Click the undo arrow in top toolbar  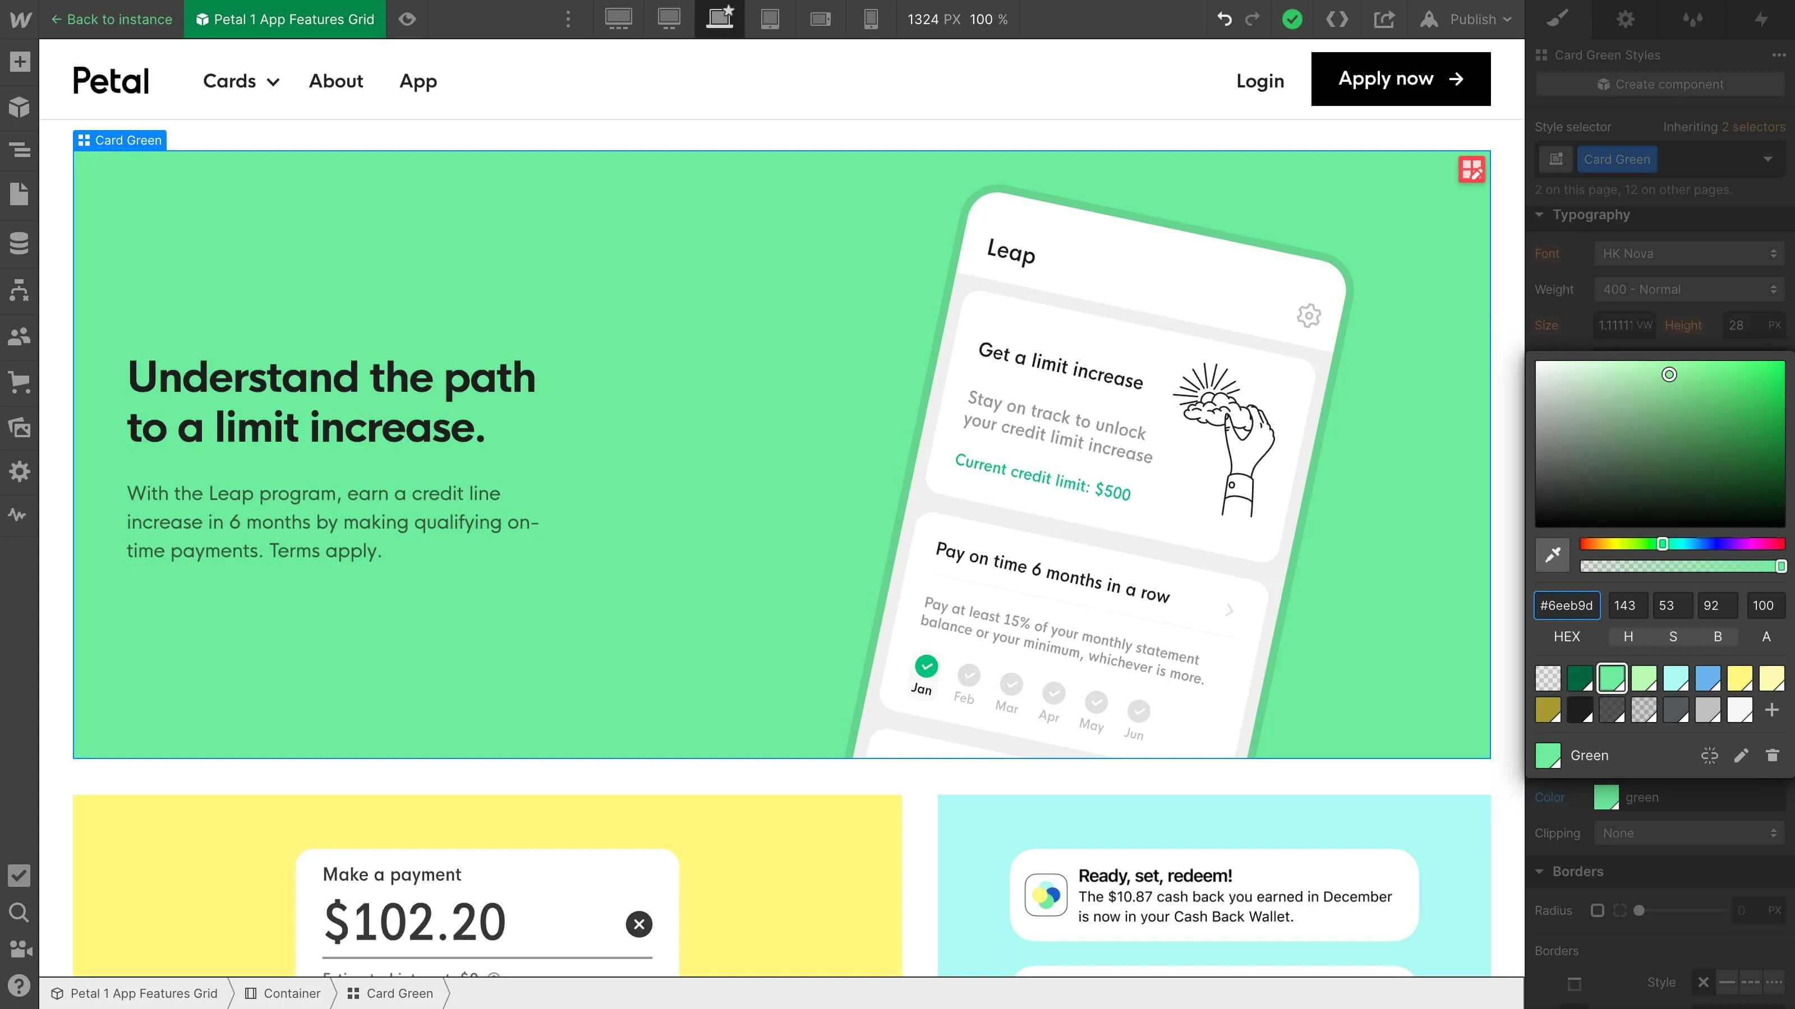[1225, 20]
